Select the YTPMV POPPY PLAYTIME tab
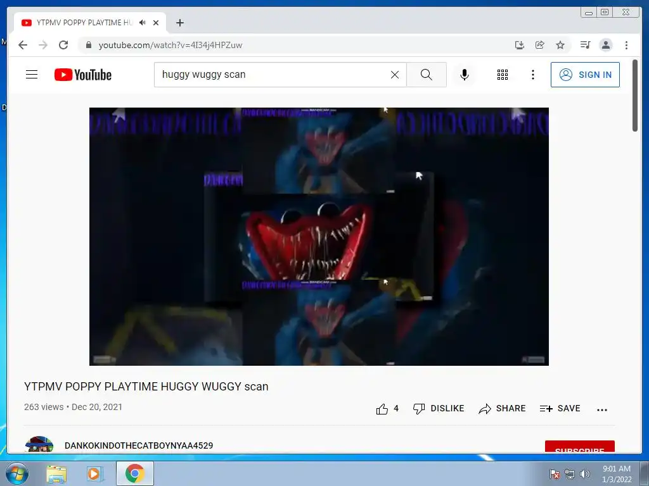Image resolution: width=649 pixels, height=486 pixels. (90, 23)
